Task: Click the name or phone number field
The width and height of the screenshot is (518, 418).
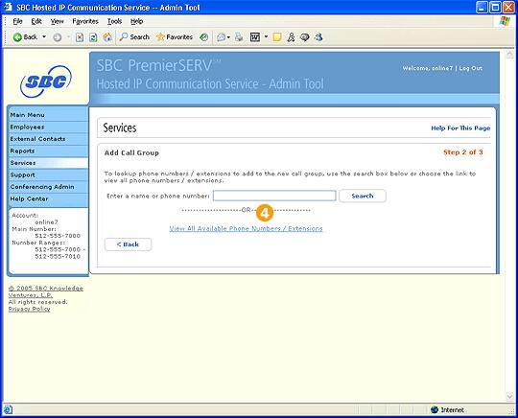Action: pos(274,196)
